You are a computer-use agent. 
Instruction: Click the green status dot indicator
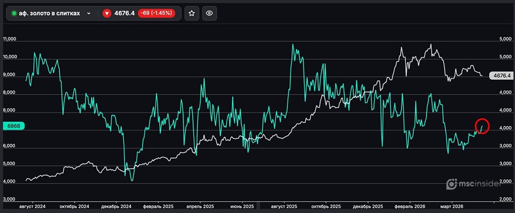(14, 13)
